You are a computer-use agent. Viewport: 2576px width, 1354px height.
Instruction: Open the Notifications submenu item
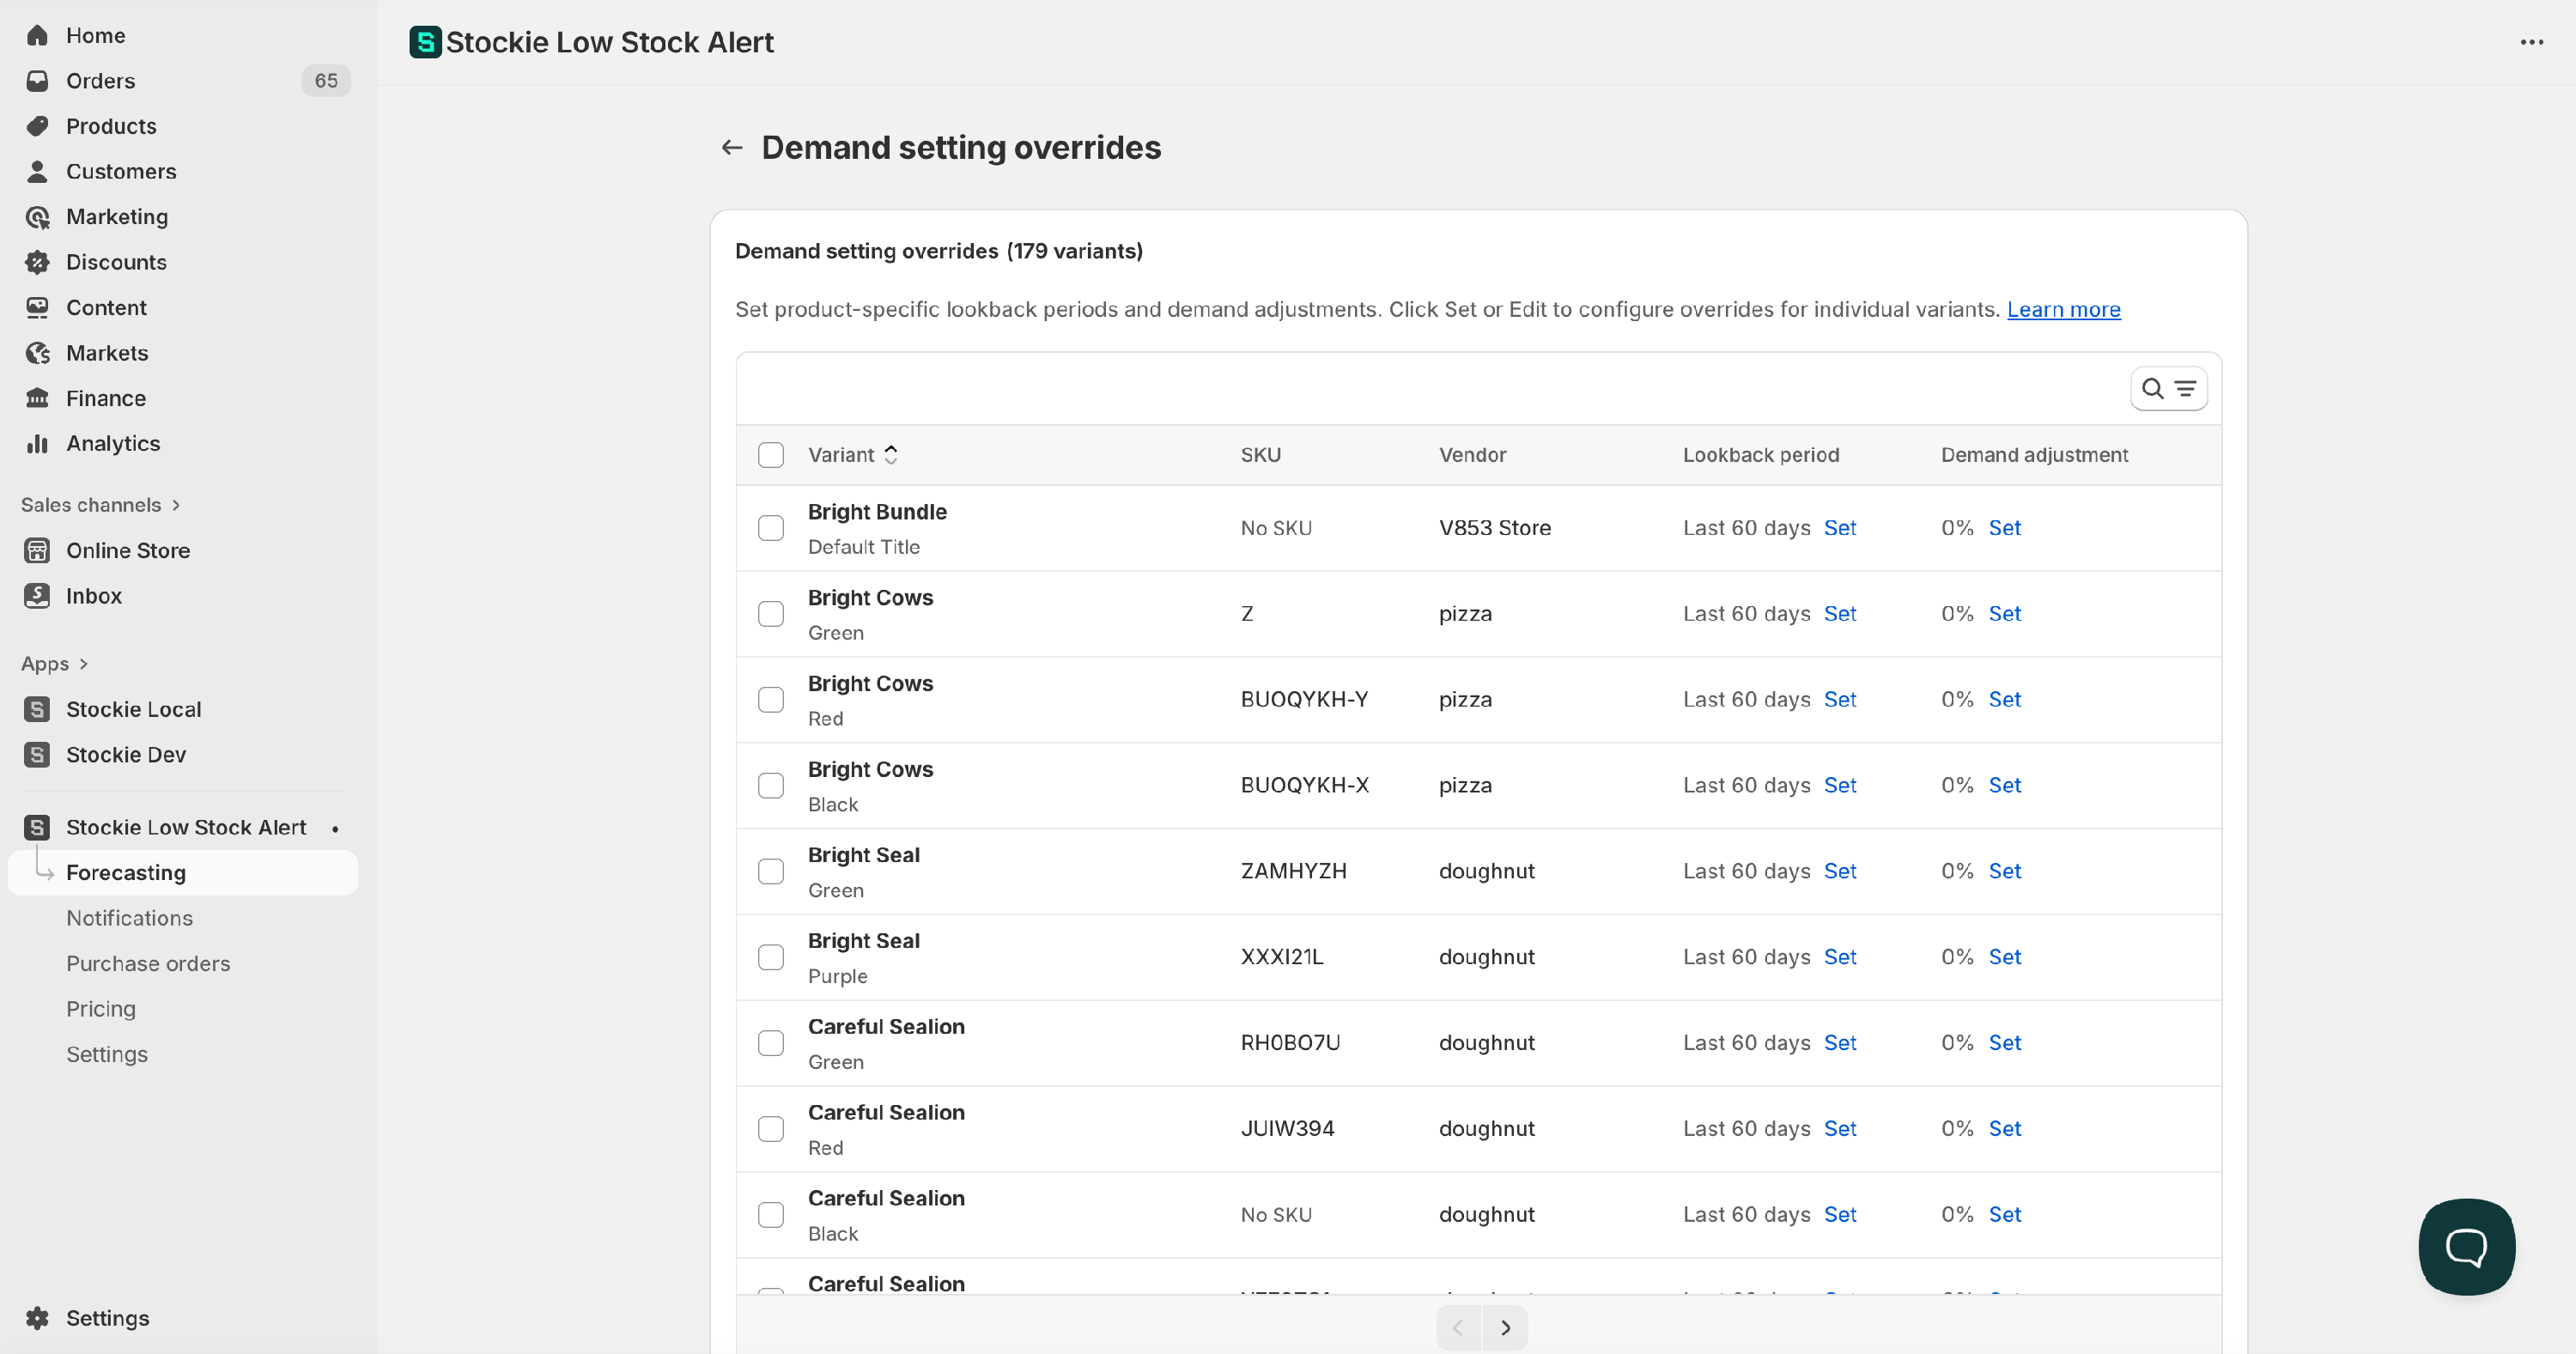[129, 918]
